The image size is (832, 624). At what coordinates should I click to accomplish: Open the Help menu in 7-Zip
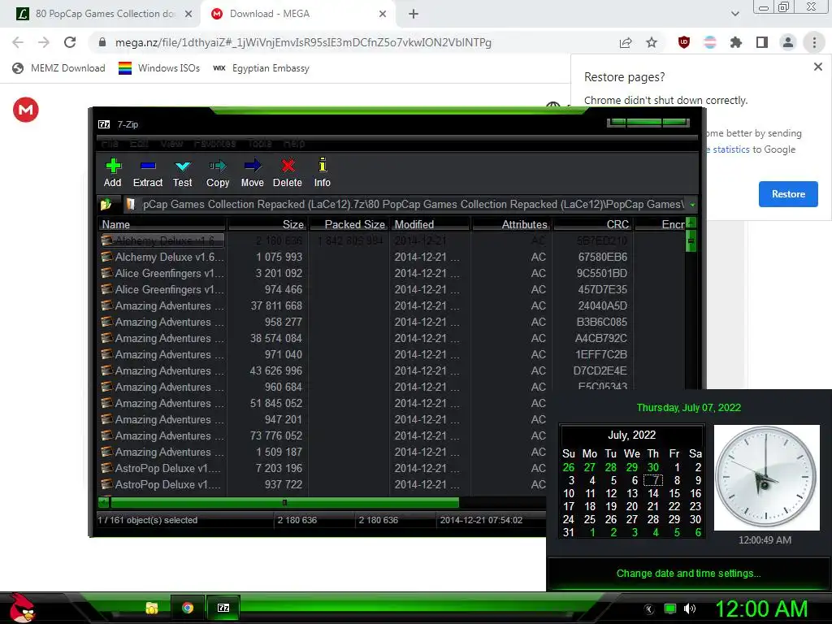[x=294, y=143]
